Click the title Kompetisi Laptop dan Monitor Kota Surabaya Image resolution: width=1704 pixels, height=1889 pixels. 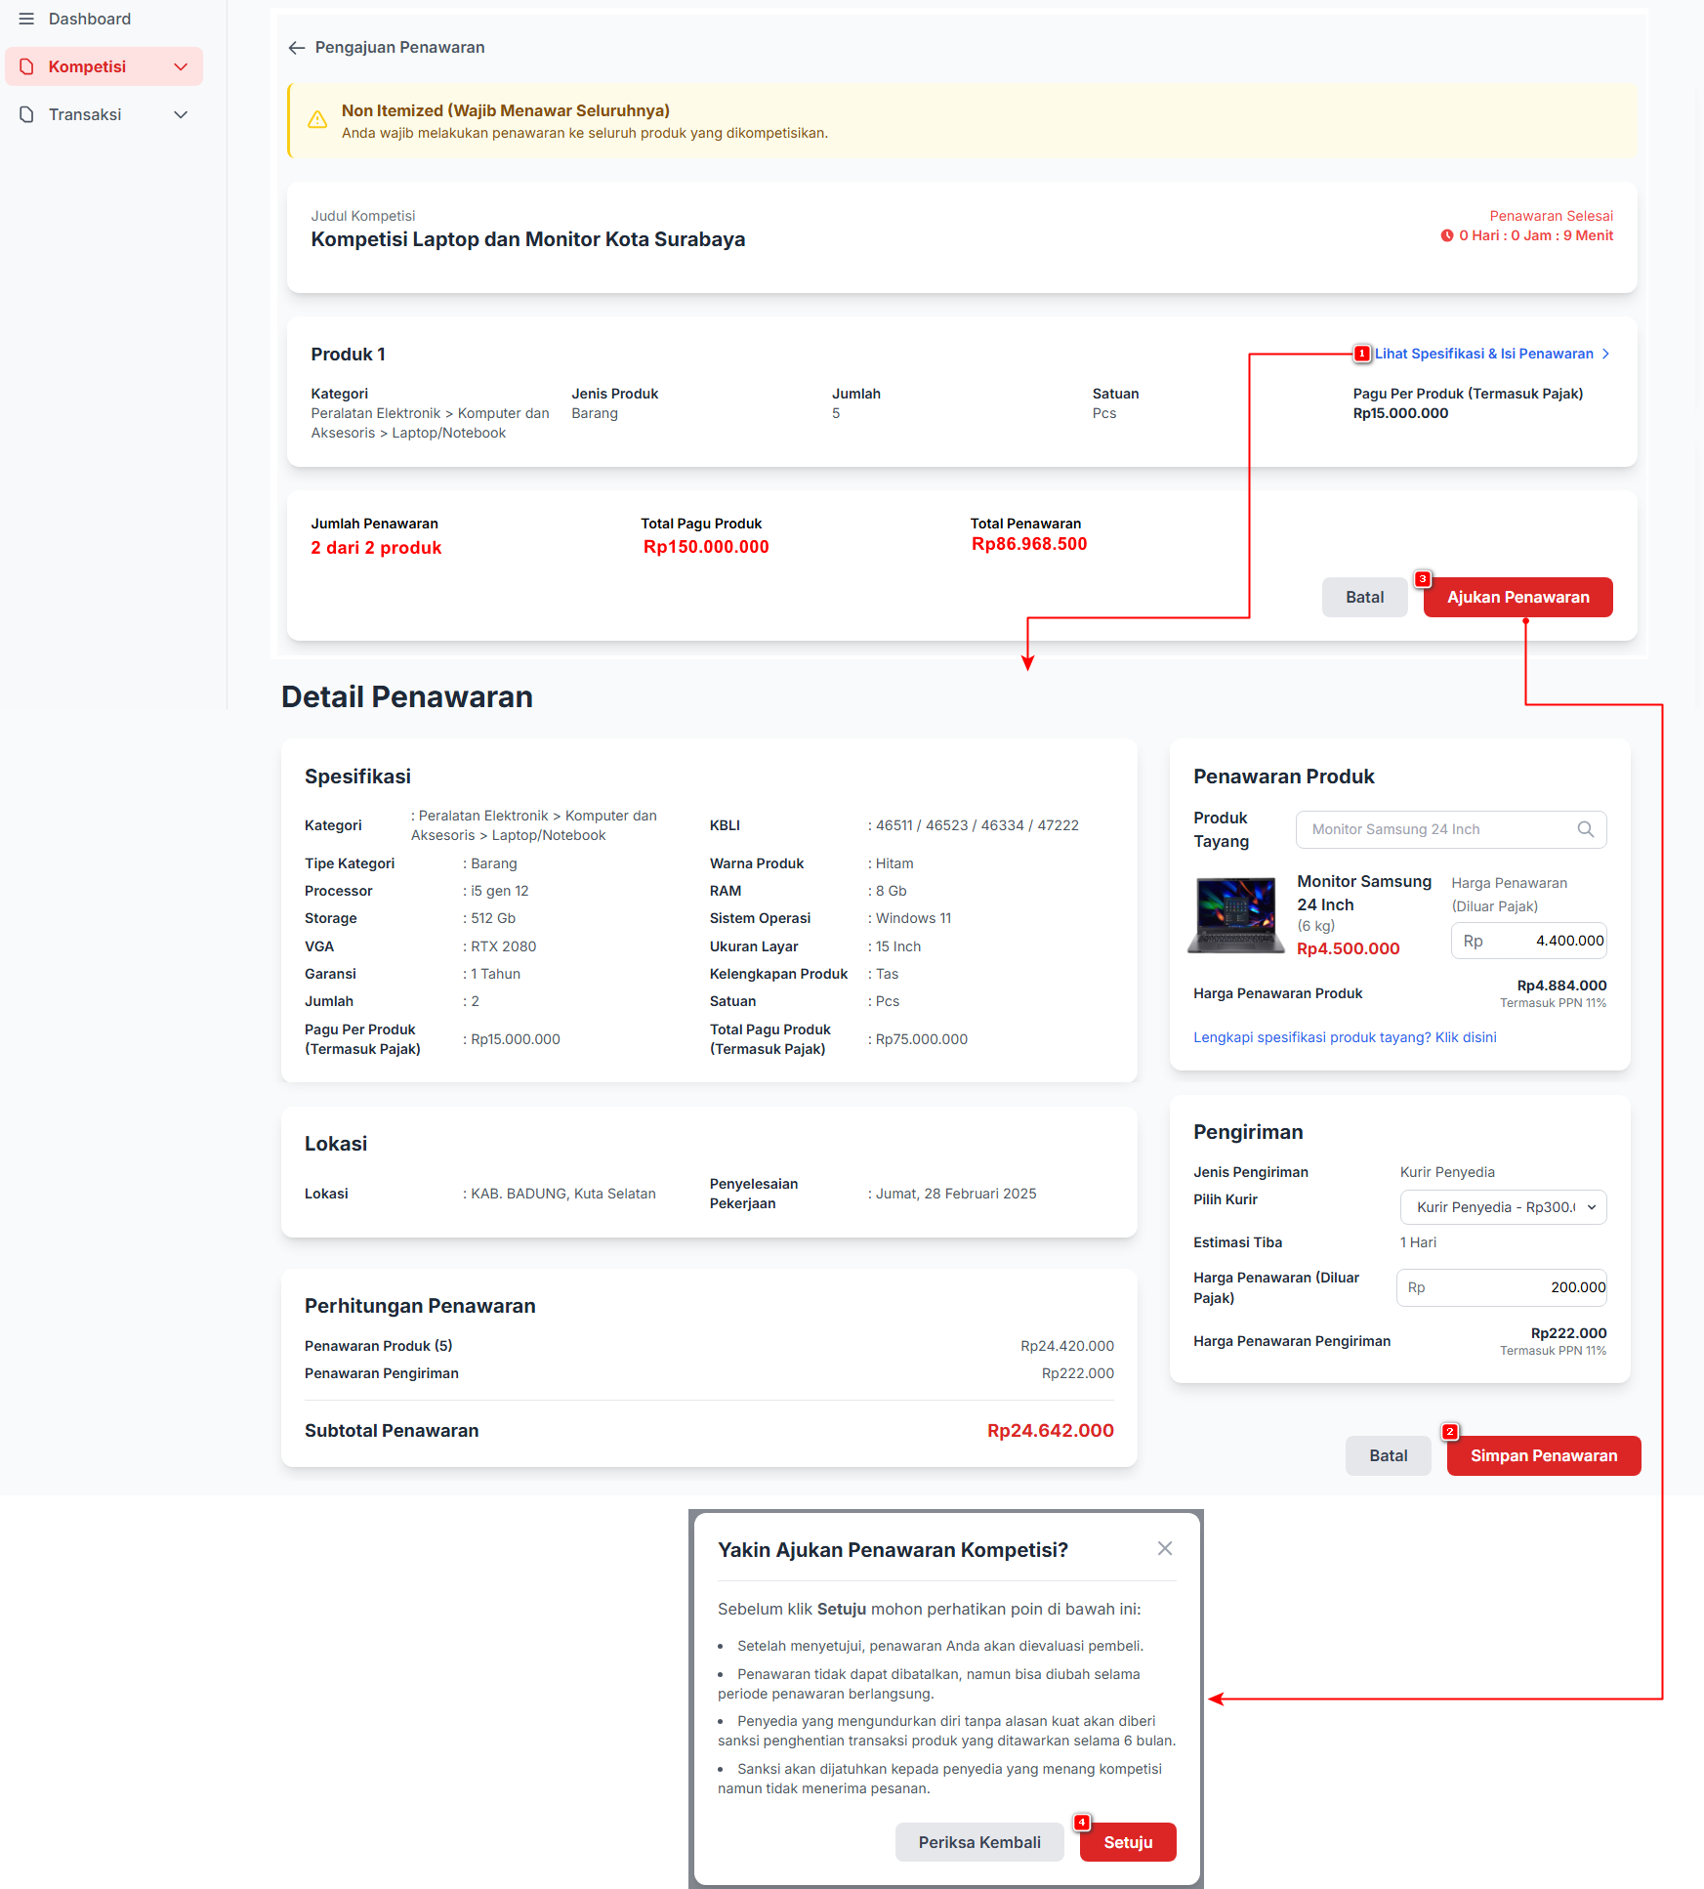coord(527,239)
